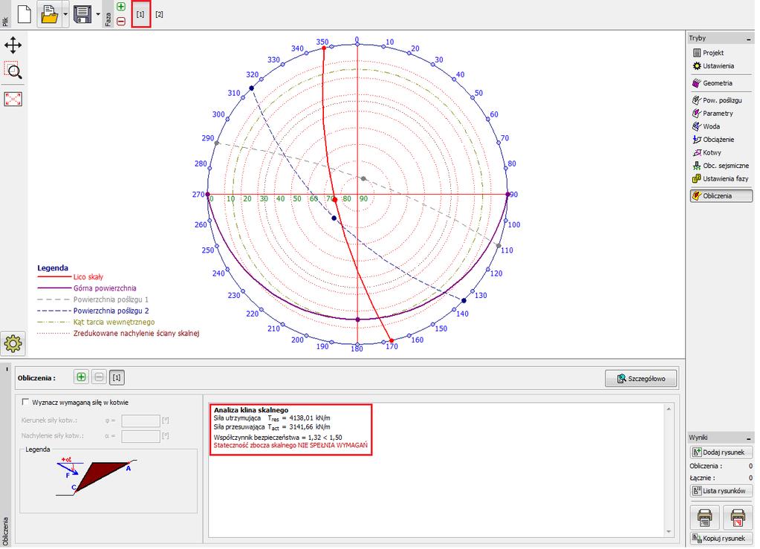The height and width of the screenshot is (549, 760).
Task: Open drawing settings with the gear icon
Action: pyautogui.click(x=13, y=343)
